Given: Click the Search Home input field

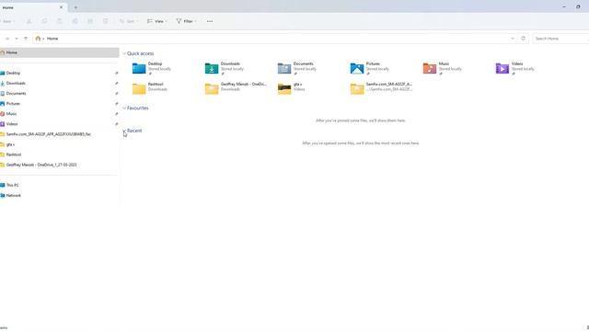Looking at the screenshot, I should (x=560, y=39).
